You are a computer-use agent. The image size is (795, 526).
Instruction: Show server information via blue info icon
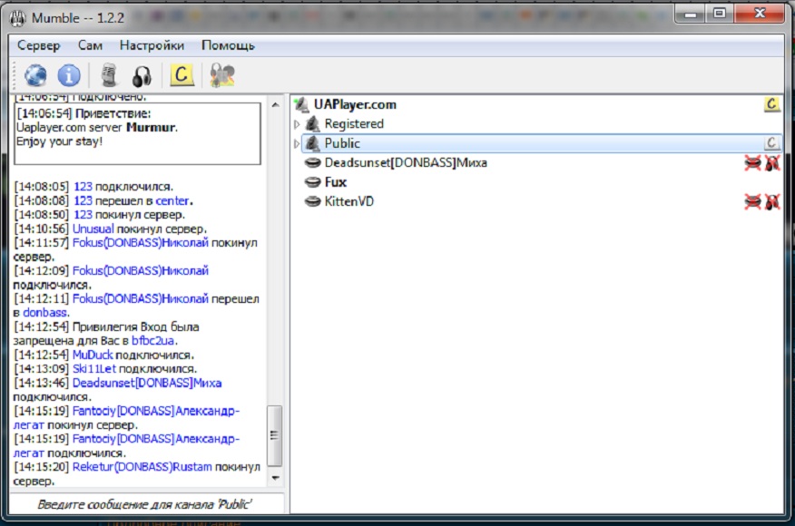click(68, 75)
